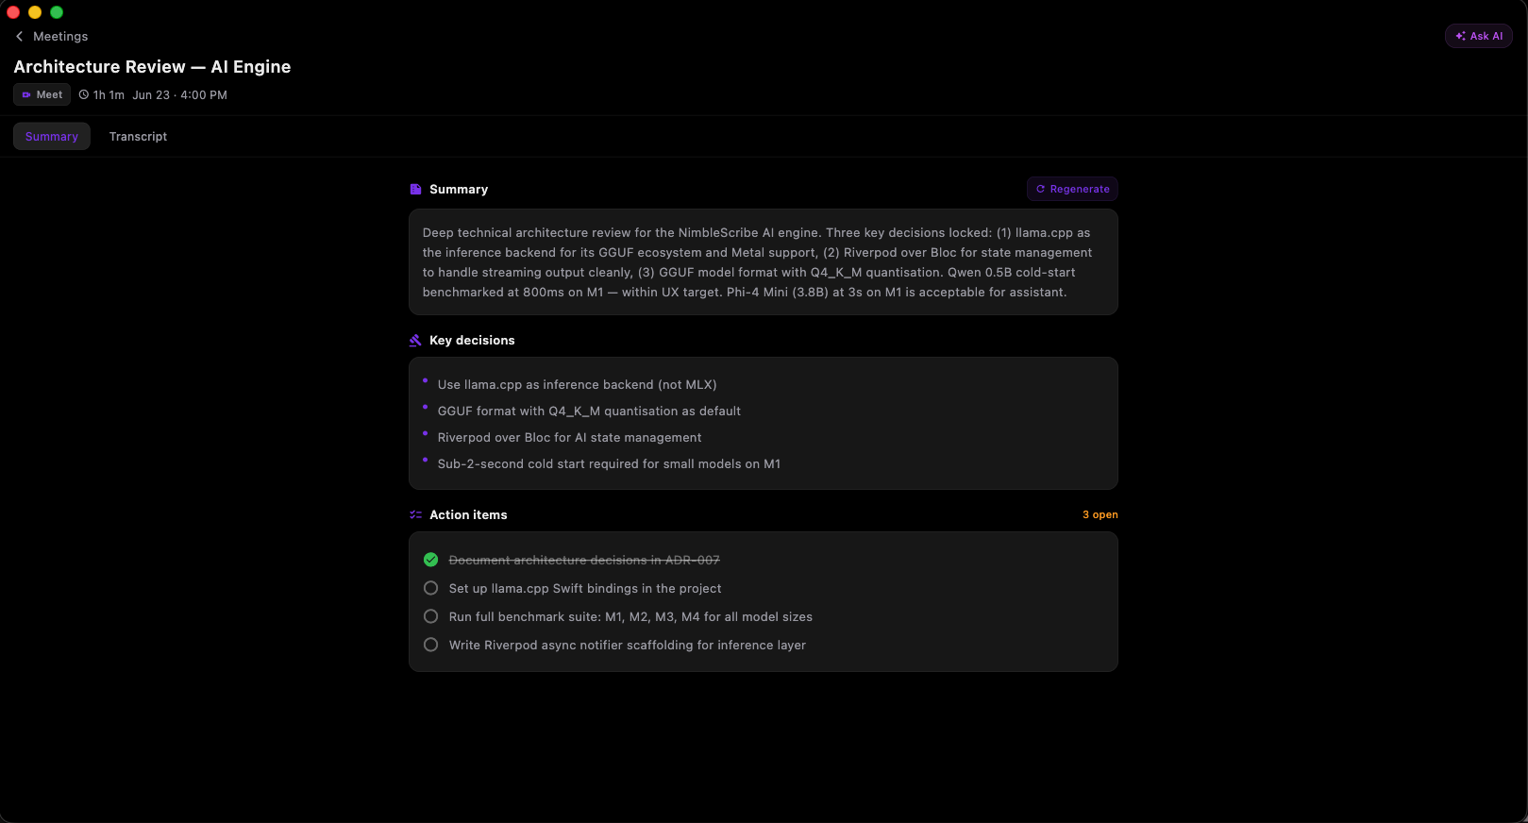Image resolution: width=1528 pixels, height=823 pixels.
Task: Mark Run full benchmark suite as done
Action: click(430, 616)
